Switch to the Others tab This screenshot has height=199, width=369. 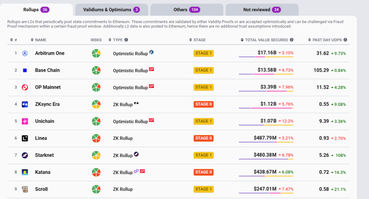(187, 10)
